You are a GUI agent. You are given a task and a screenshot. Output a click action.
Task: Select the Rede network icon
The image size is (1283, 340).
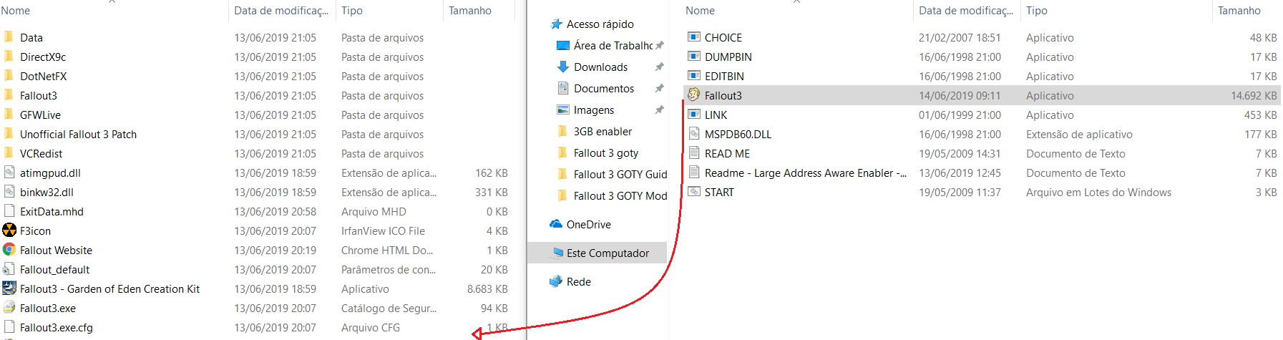(556, 281)
